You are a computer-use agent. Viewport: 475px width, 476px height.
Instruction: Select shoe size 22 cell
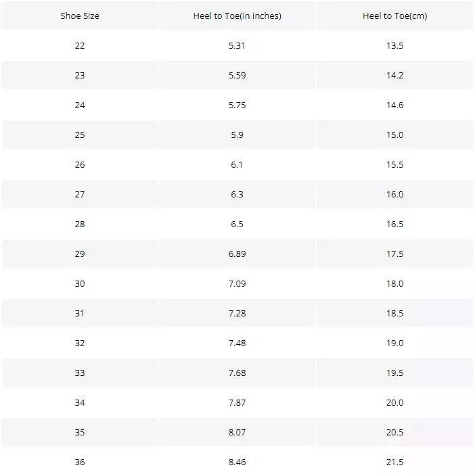pos(80,46)
